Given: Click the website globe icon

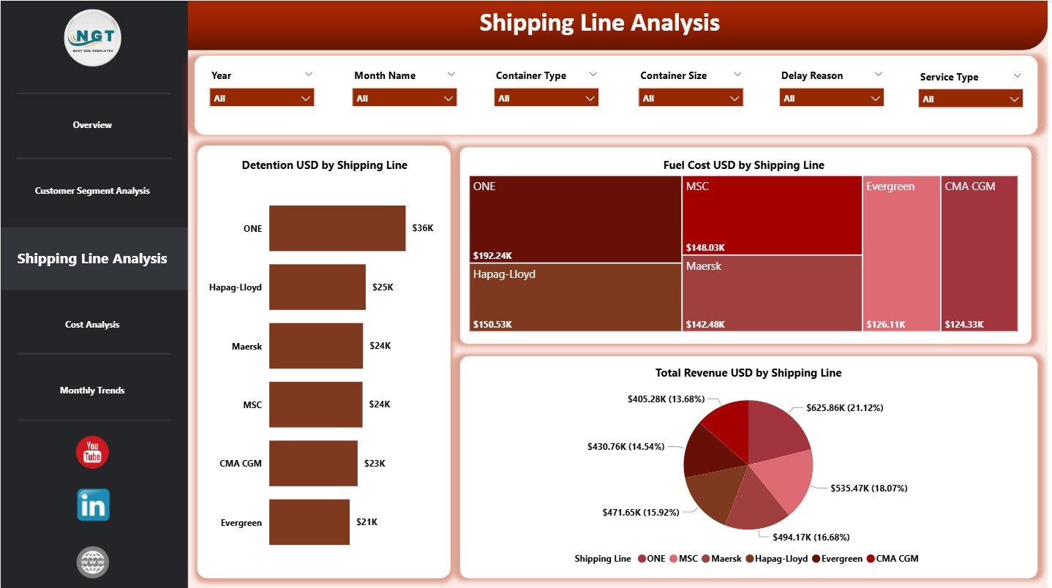Looking at the screenshot, I should point(92,562).
